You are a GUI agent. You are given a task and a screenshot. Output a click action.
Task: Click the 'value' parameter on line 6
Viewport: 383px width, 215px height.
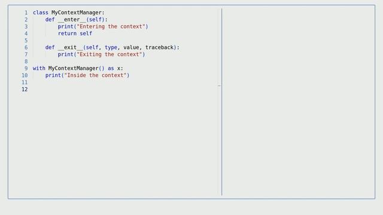(131, 48)
